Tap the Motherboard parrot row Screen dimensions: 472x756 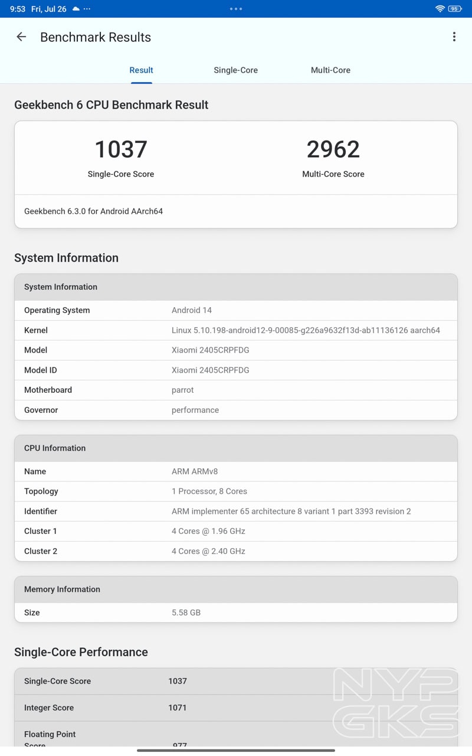[x=235, y=390]
